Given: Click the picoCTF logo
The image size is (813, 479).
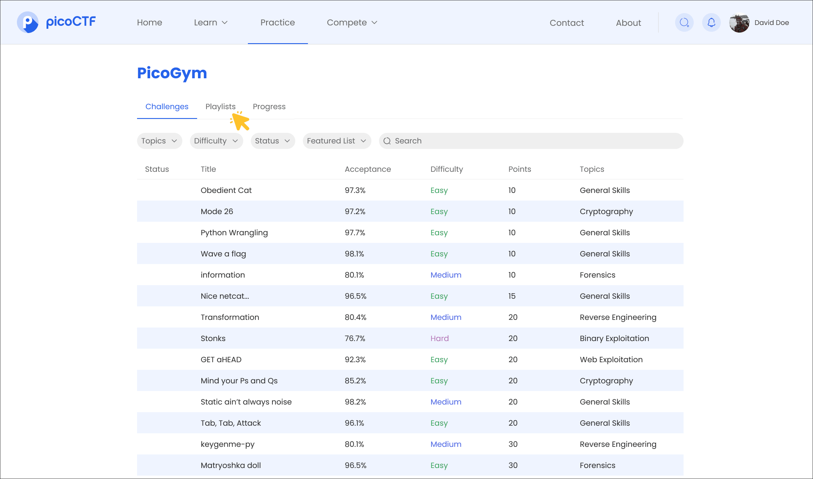Looking at the screenshot, I should pos(56,22).
